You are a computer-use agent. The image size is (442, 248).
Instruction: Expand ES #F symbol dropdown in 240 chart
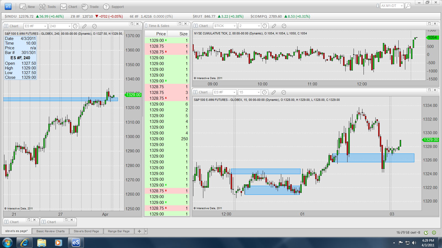(45, 26)
